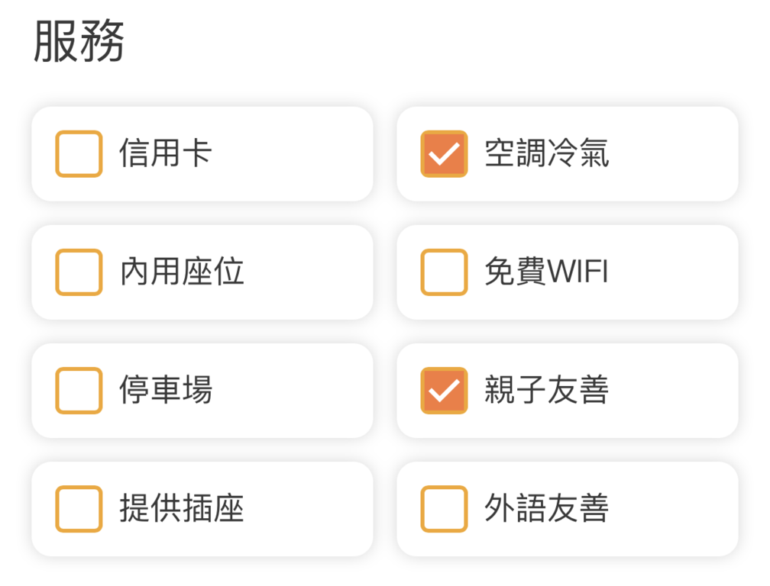Enable the 提供插座 checkbox
The width and height of the screenshot is (770, 586).
point(77,508)
